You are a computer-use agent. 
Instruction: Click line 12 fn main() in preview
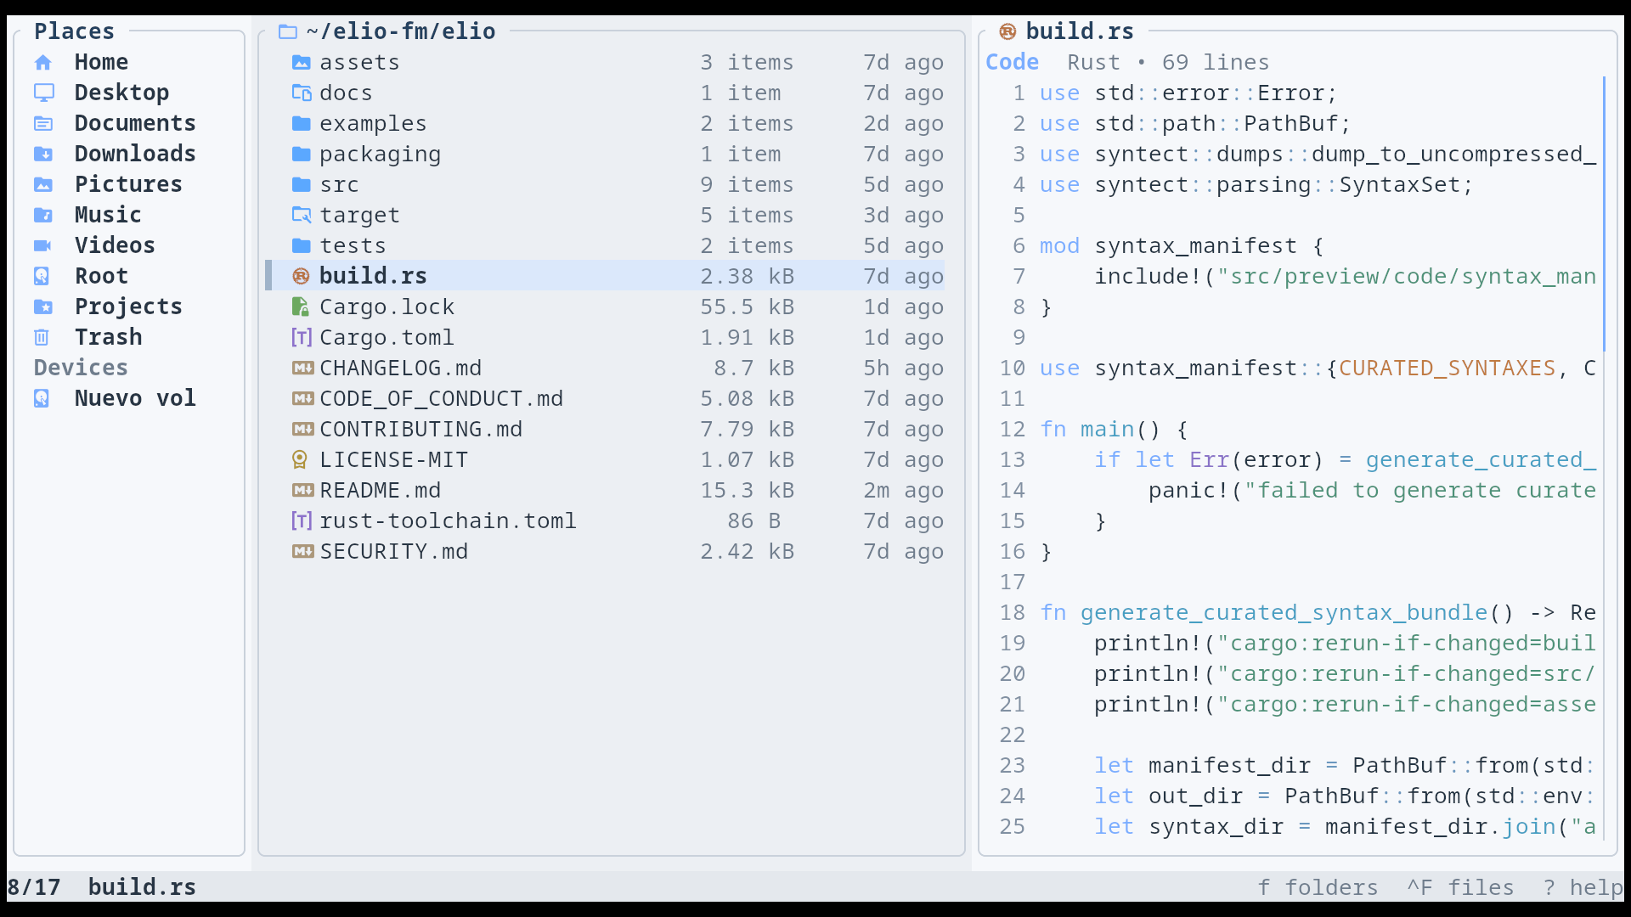tap(1114, 430)
